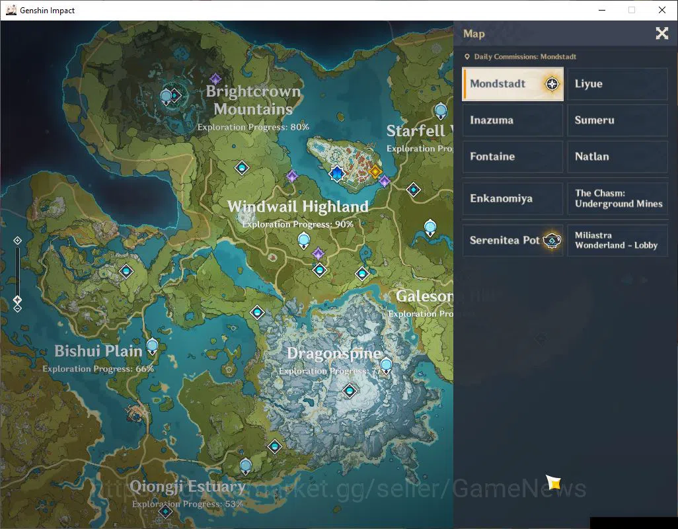The height and width of the screenshot is (529, 678).
Task: Click the teapot icon beside Serenitea Pot
Action: (552, 240)
